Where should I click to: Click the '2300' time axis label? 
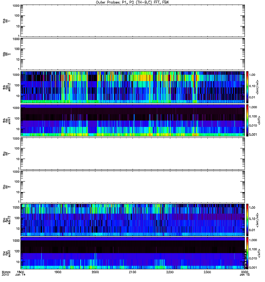coord(207,272)
